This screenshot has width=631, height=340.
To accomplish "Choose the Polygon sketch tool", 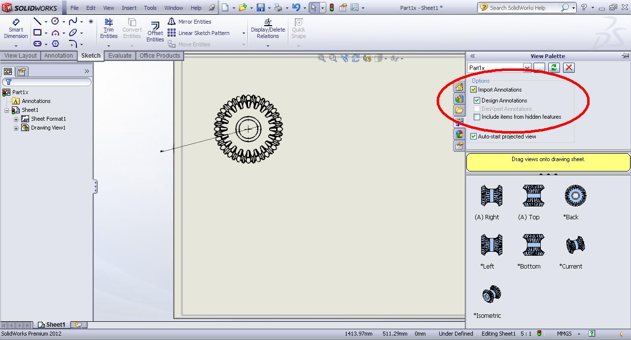I will point(55,44).
